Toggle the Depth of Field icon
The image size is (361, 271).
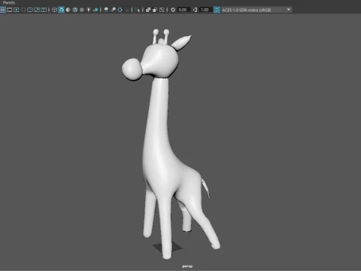pos(127,10)
